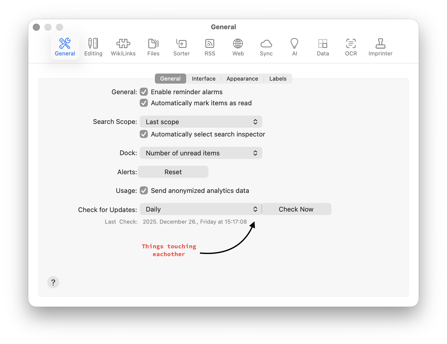The image size is (447, 344).
Task: Untick Automatically select search inspector
Action: tap(144, 134)
